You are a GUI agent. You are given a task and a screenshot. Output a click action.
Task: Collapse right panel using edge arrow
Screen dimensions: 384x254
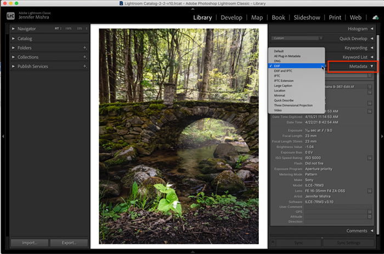point(382,136)
